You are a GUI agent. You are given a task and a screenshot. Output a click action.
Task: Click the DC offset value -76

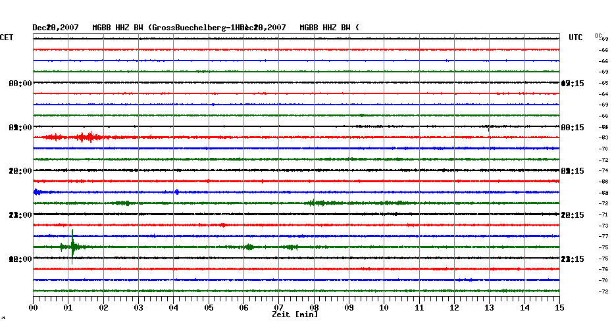(603, 269)
